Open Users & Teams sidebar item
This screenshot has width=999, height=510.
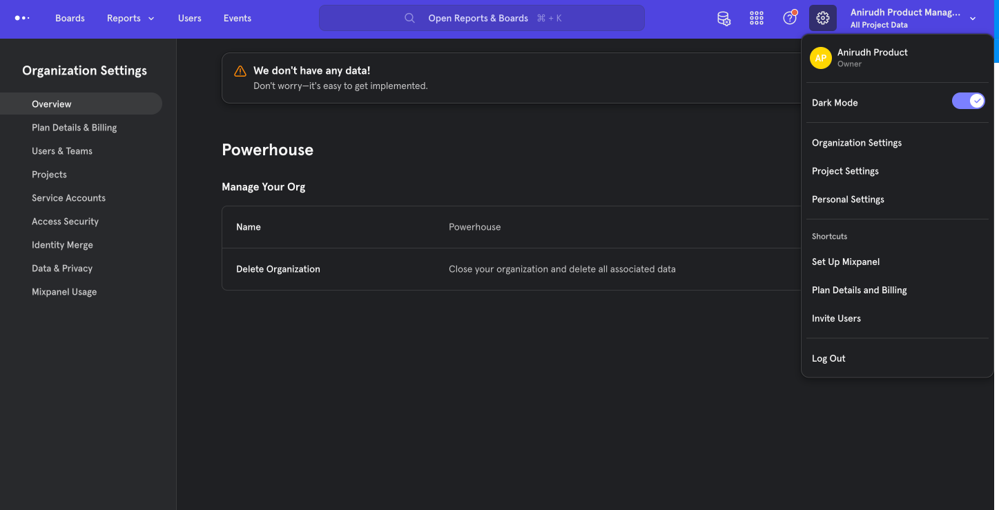[x=81, y=151]
